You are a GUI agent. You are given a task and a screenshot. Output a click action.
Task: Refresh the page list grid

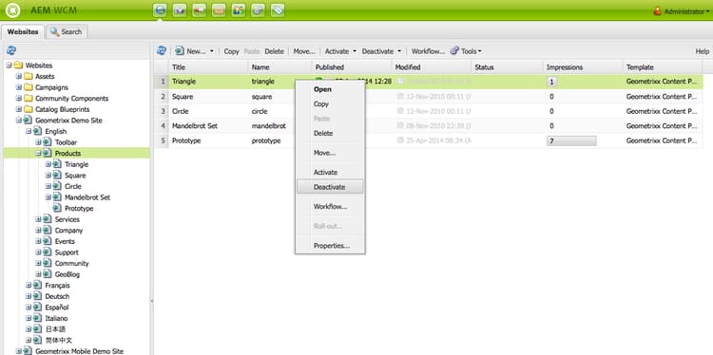(x=162, y=51)
